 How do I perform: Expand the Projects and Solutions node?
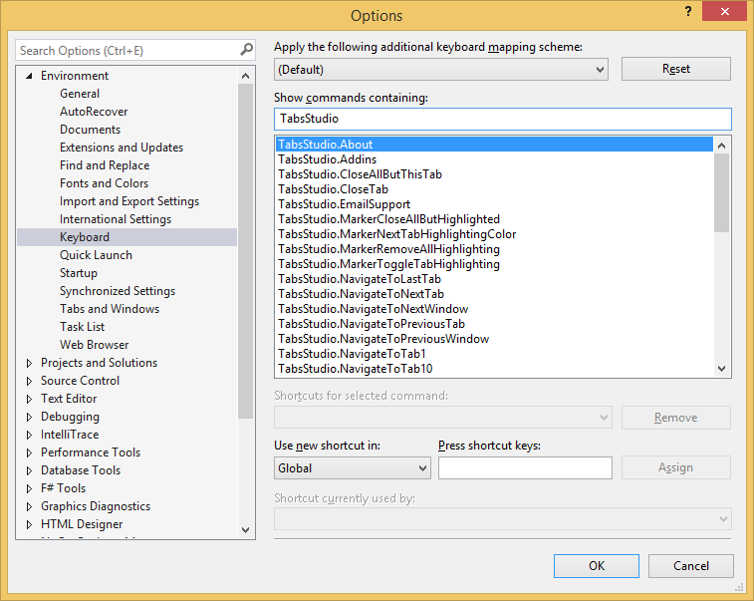coord(29,363)
